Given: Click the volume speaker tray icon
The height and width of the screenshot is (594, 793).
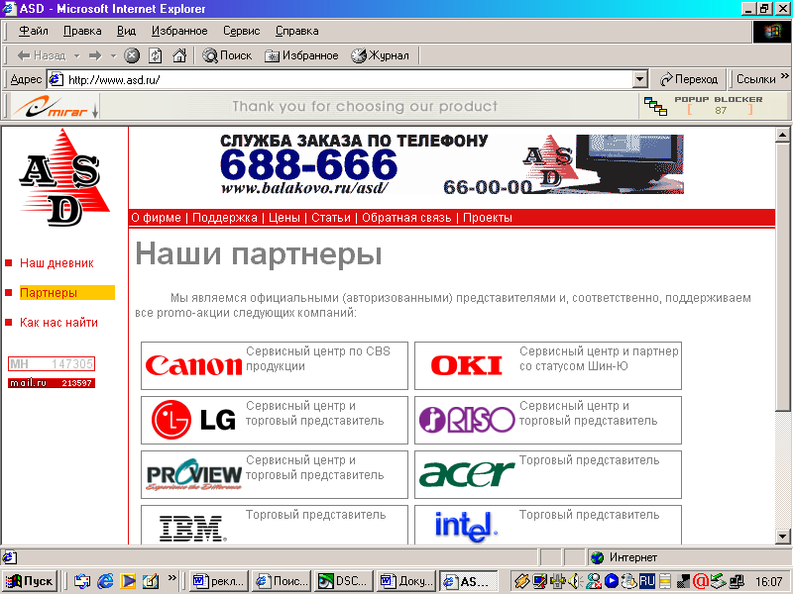Looking at the screenshot, I should click(575, 581).
